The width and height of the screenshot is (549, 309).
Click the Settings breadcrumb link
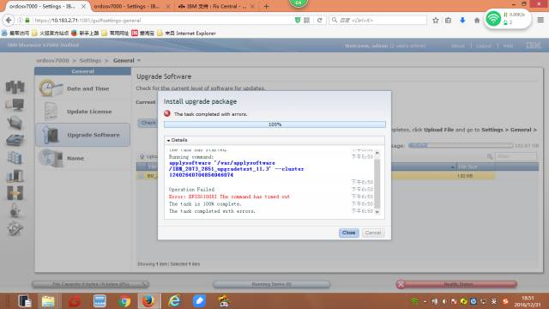pos(90,60)
